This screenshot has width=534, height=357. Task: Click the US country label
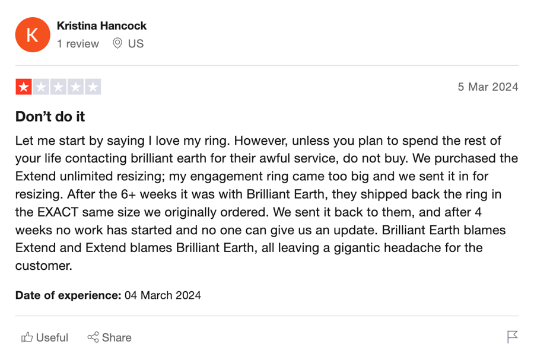tap(136, 43)
